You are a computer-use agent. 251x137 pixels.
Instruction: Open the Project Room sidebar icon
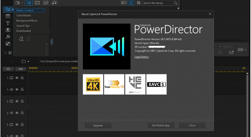tap(8, 16)
